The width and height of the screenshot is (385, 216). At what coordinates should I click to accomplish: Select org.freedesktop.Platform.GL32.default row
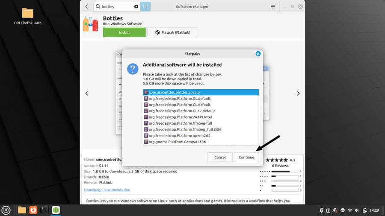pyautogui.click(x=201, y=111)
